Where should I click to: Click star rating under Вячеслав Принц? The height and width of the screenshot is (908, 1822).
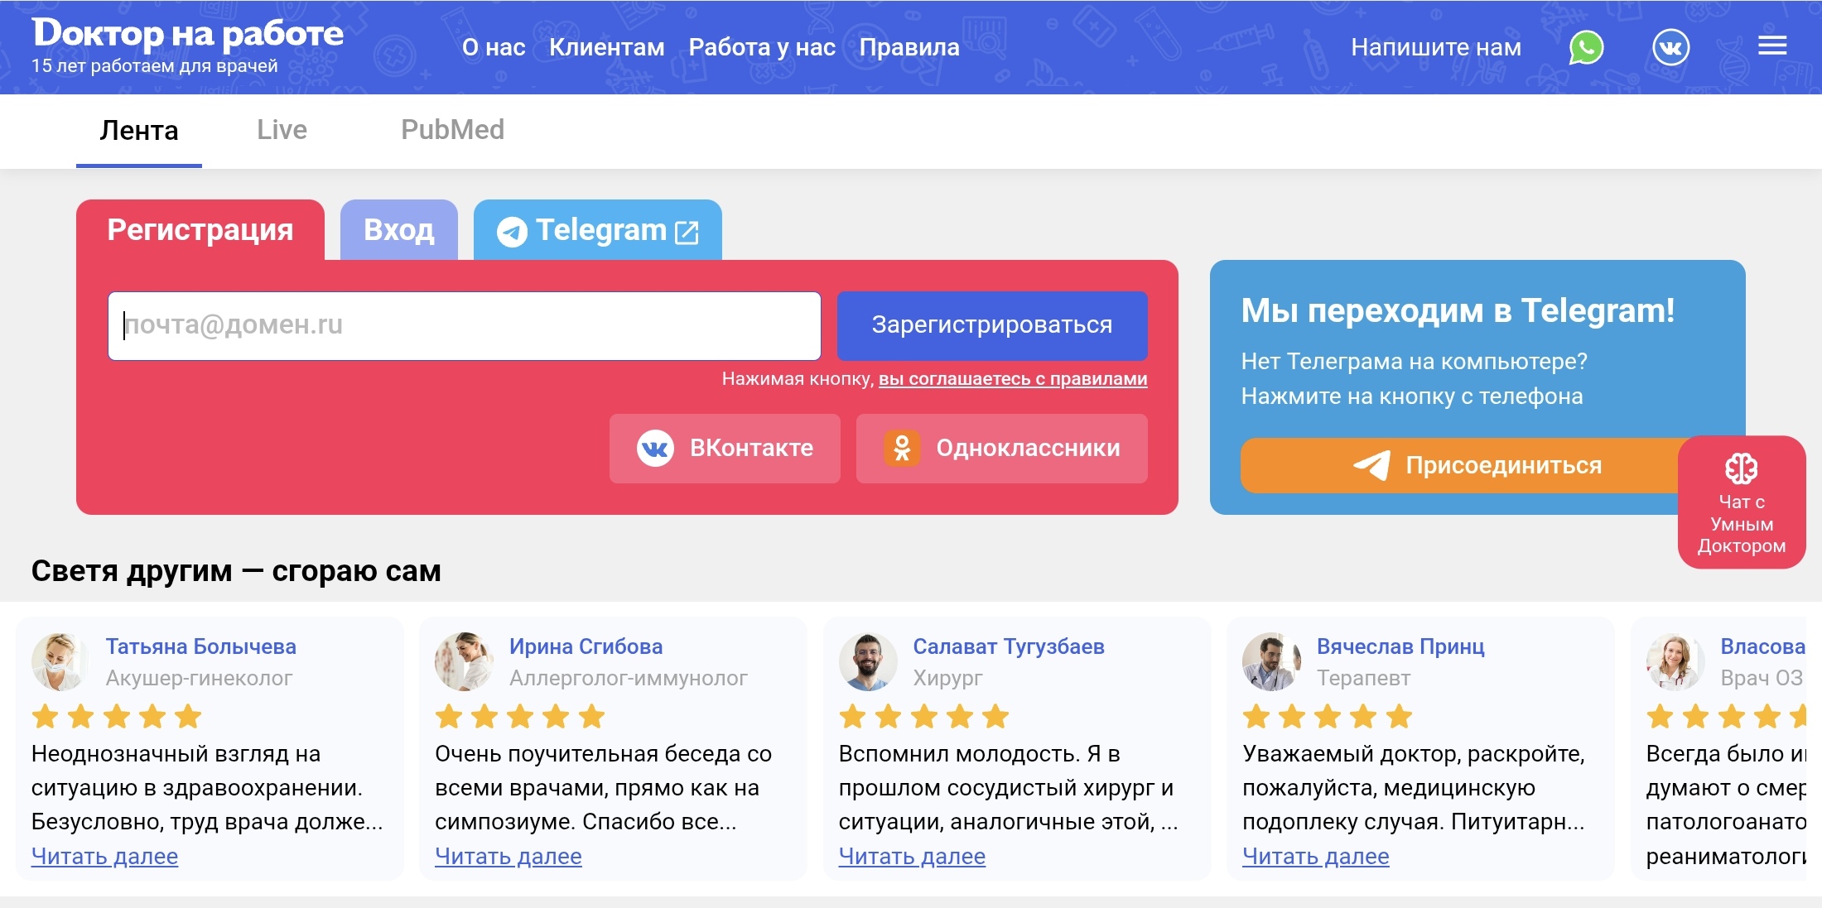1328,716
